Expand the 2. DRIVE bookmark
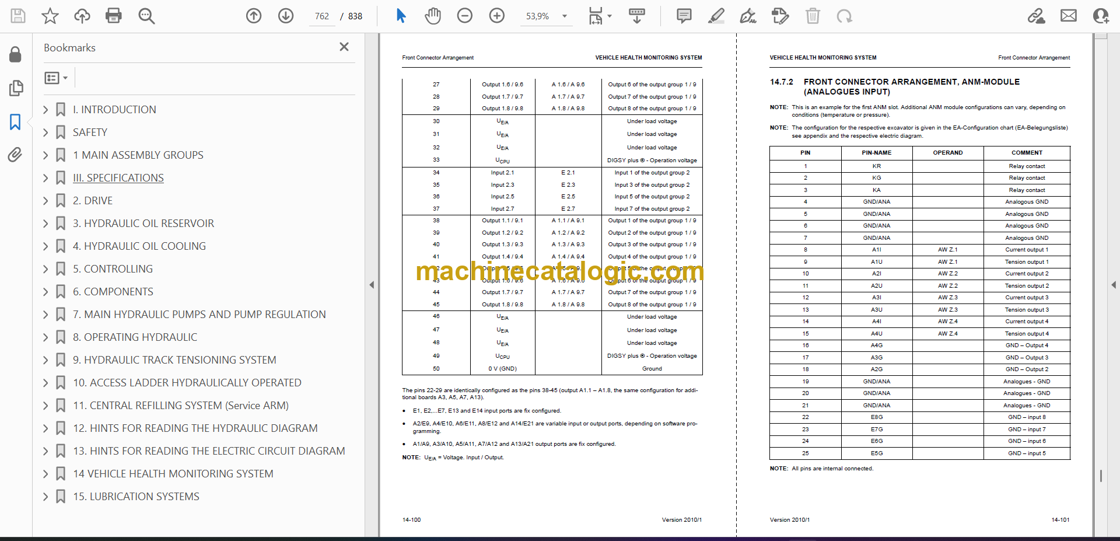 point(45,201)
